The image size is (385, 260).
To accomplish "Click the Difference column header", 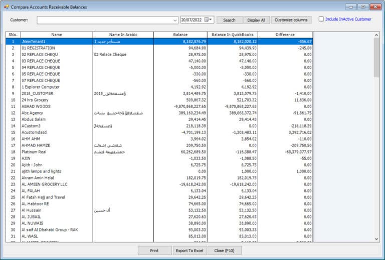I will (x=285, y=34).
